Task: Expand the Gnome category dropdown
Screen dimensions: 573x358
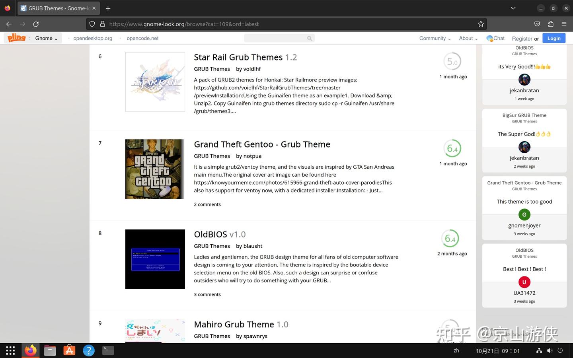Action: (x=46, y=38)
